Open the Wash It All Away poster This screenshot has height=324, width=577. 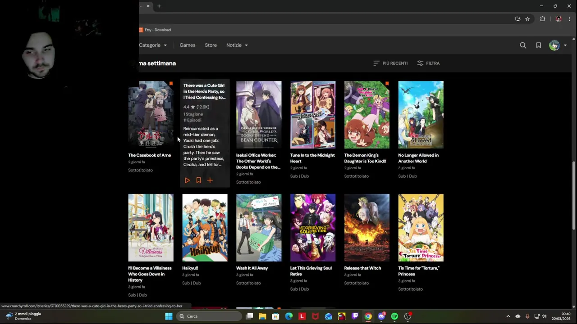[x=259, y=228]
